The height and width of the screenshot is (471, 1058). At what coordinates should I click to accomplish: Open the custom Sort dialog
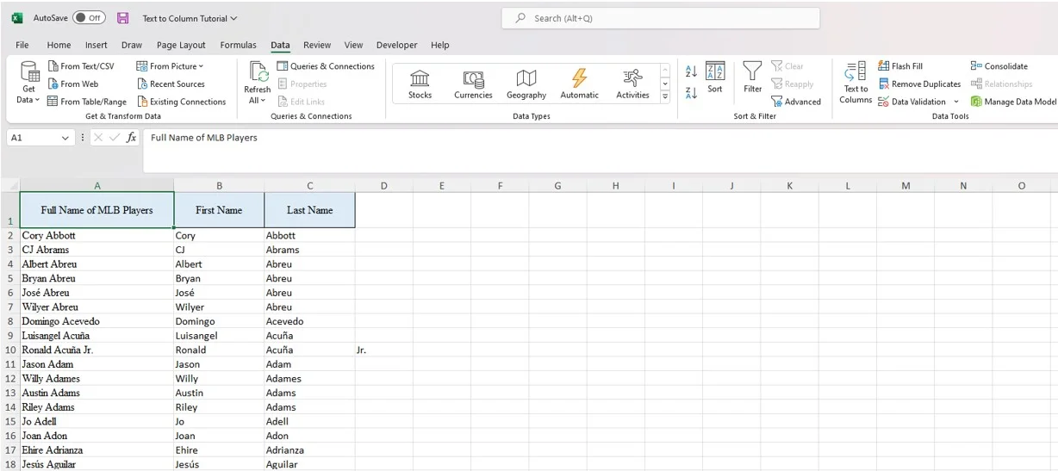[x=715, y=77]
